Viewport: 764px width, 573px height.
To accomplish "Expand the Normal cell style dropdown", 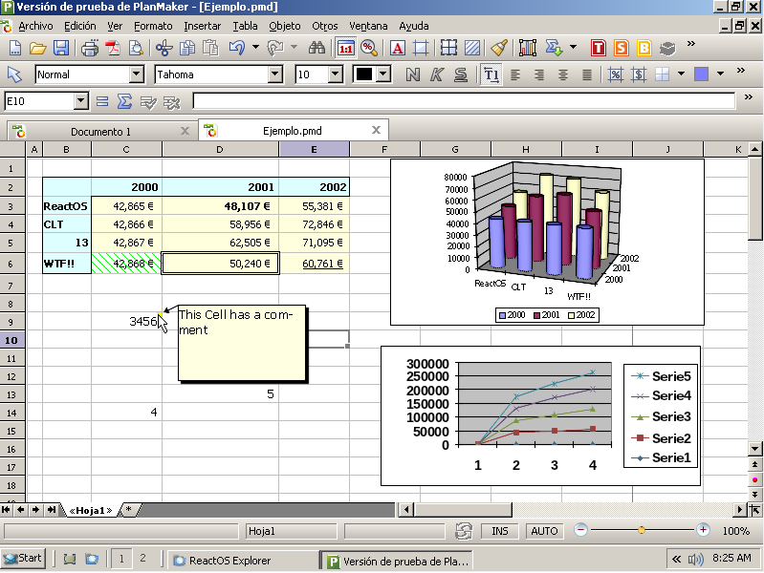I will 136,74.
